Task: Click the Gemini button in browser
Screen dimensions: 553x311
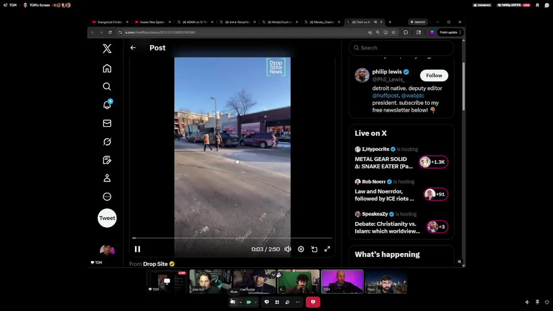Action: [x=418, y=22]
